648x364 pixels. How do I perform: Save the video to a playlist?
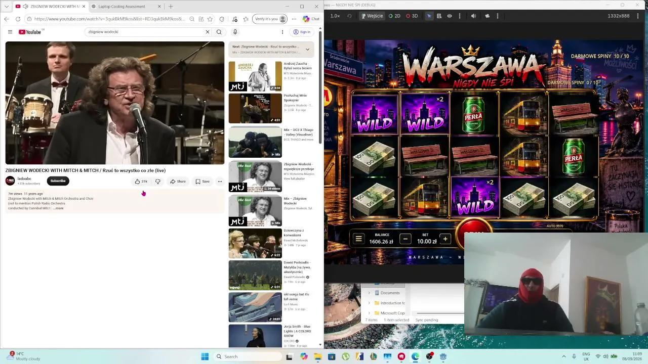click(x=202, y=181)
